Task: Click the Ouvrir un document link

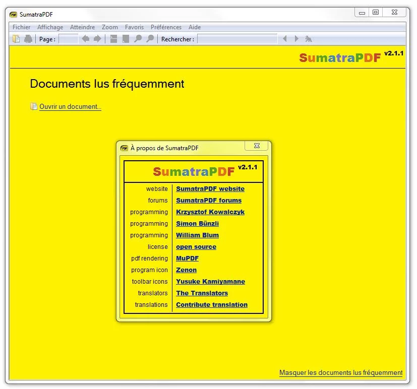Action: [70, 106]
